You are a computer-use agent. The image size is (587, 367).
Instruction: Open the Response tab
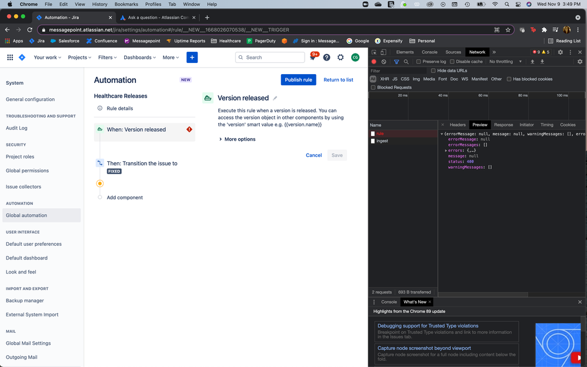(x=503, y=125)
